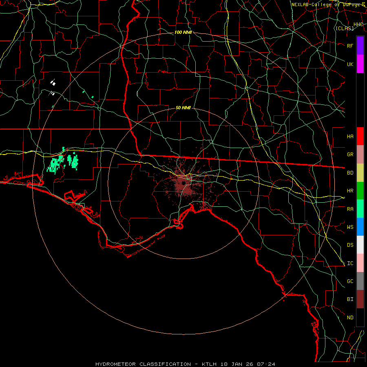Click the magenta UK color swatch
This screenshot has width=367, height=367.
tap(360, 64)
